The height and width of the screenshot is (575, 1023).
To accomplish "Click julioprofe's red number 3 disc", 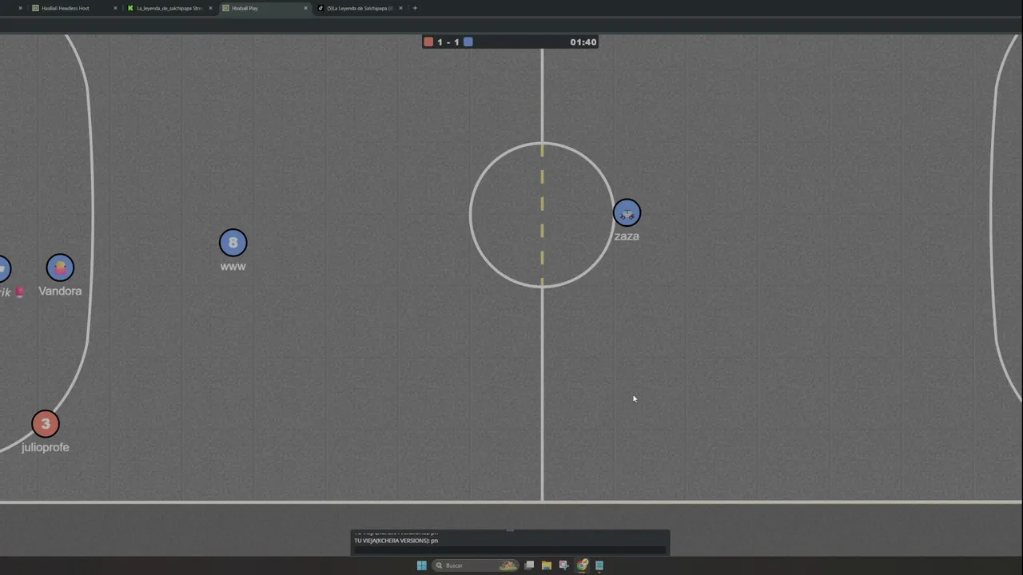I will 46,424.
